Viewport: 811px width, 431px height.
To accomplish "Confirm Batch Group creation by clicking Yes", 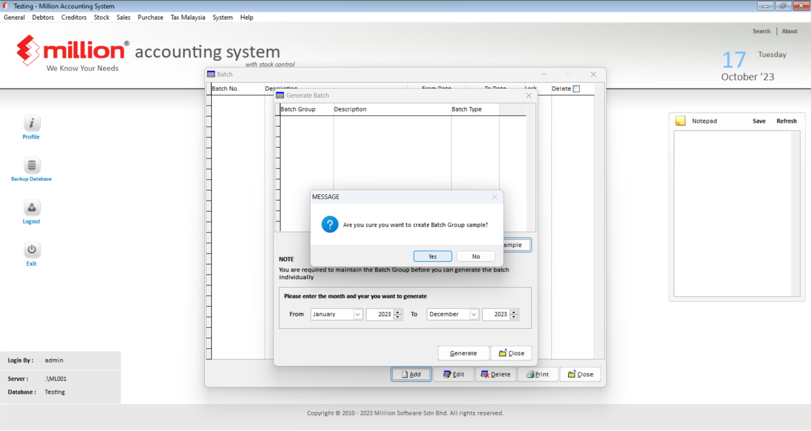I will coord(432,256).
